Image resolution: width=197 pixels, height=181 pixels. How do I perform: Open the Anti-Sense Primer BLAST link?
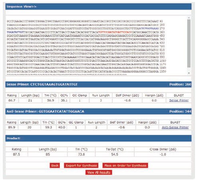(175, 127)
